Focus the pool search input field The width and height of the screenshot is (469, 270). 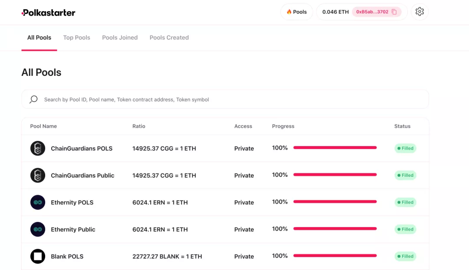click(225, 99)
